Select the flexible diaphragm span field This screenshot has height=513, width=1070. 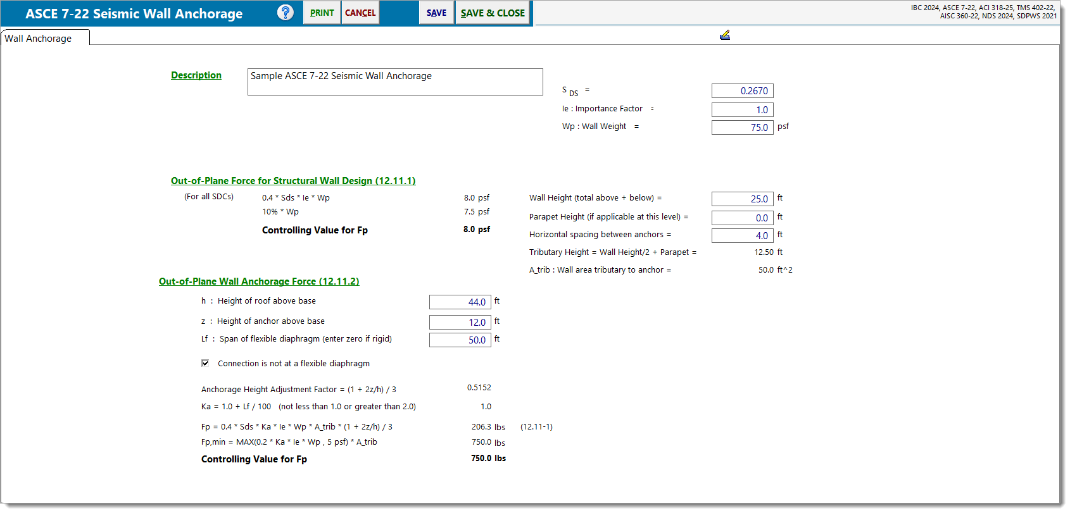[x=460, y=340]
